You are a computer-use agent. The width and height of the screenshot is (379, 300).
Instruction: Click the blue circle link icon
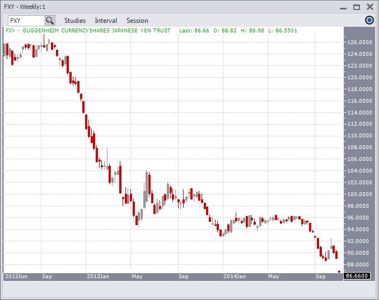(369, 20)
